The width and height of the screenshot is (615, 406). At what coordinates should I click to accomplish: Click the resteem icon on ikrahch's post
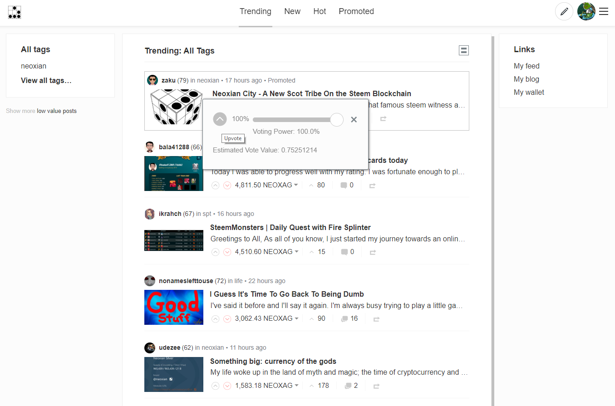pyautogui.click(x=373, y=252)
